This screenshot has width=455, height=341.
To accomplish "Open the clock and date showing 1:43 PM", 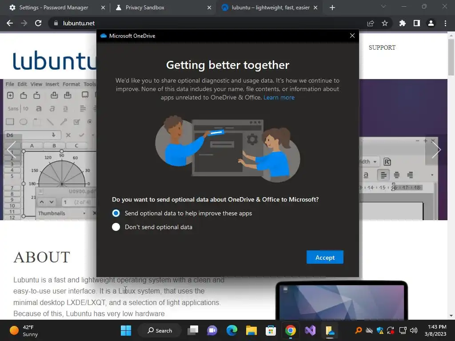I will click(x=435, y=330).
